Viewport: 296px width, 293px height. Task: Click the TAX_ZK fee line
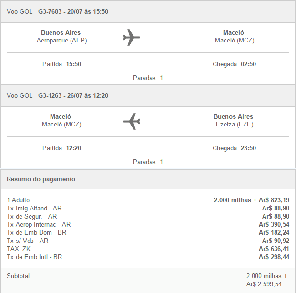click(x=148, y=249)
